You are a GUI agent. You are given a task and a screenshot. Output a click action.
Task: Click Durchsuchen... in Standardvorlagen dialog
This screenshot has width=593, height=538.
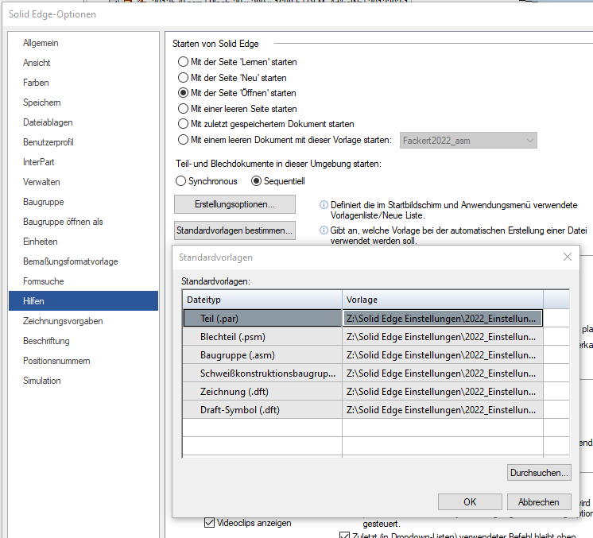pos(539,473)
